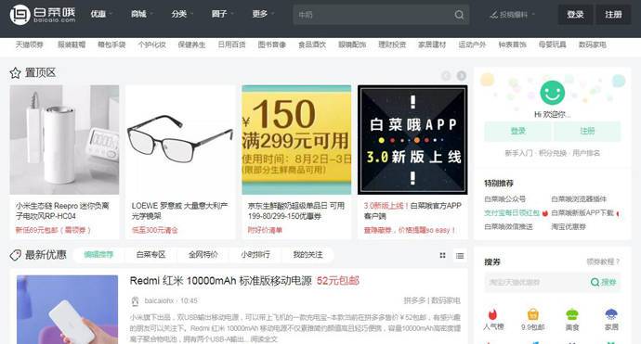
Task: Click the 积分兑换 link
Action: (553, 153)
